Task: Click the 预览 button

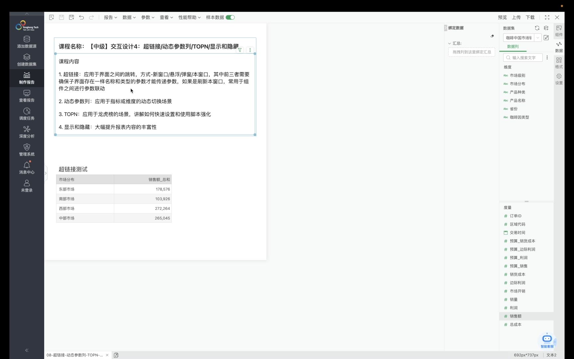Action: click(502, 17)
